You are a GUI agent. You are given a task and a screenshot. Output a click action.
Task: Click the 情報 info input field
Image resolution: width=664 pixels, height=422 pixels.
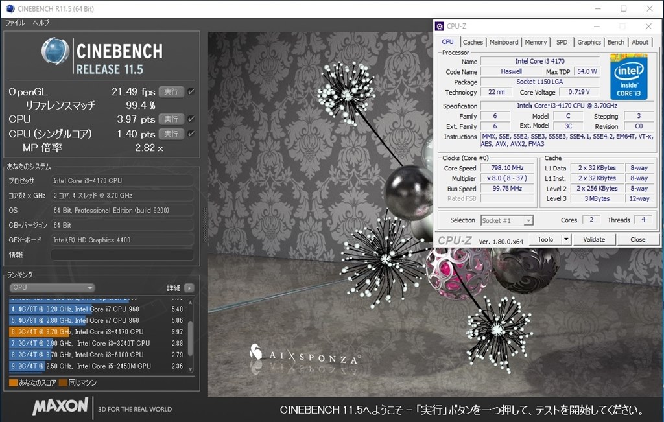(122, 255)
